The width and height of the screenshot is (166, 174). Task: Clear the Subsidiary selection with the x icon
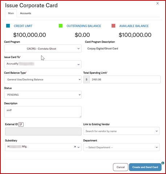[75, 147]
